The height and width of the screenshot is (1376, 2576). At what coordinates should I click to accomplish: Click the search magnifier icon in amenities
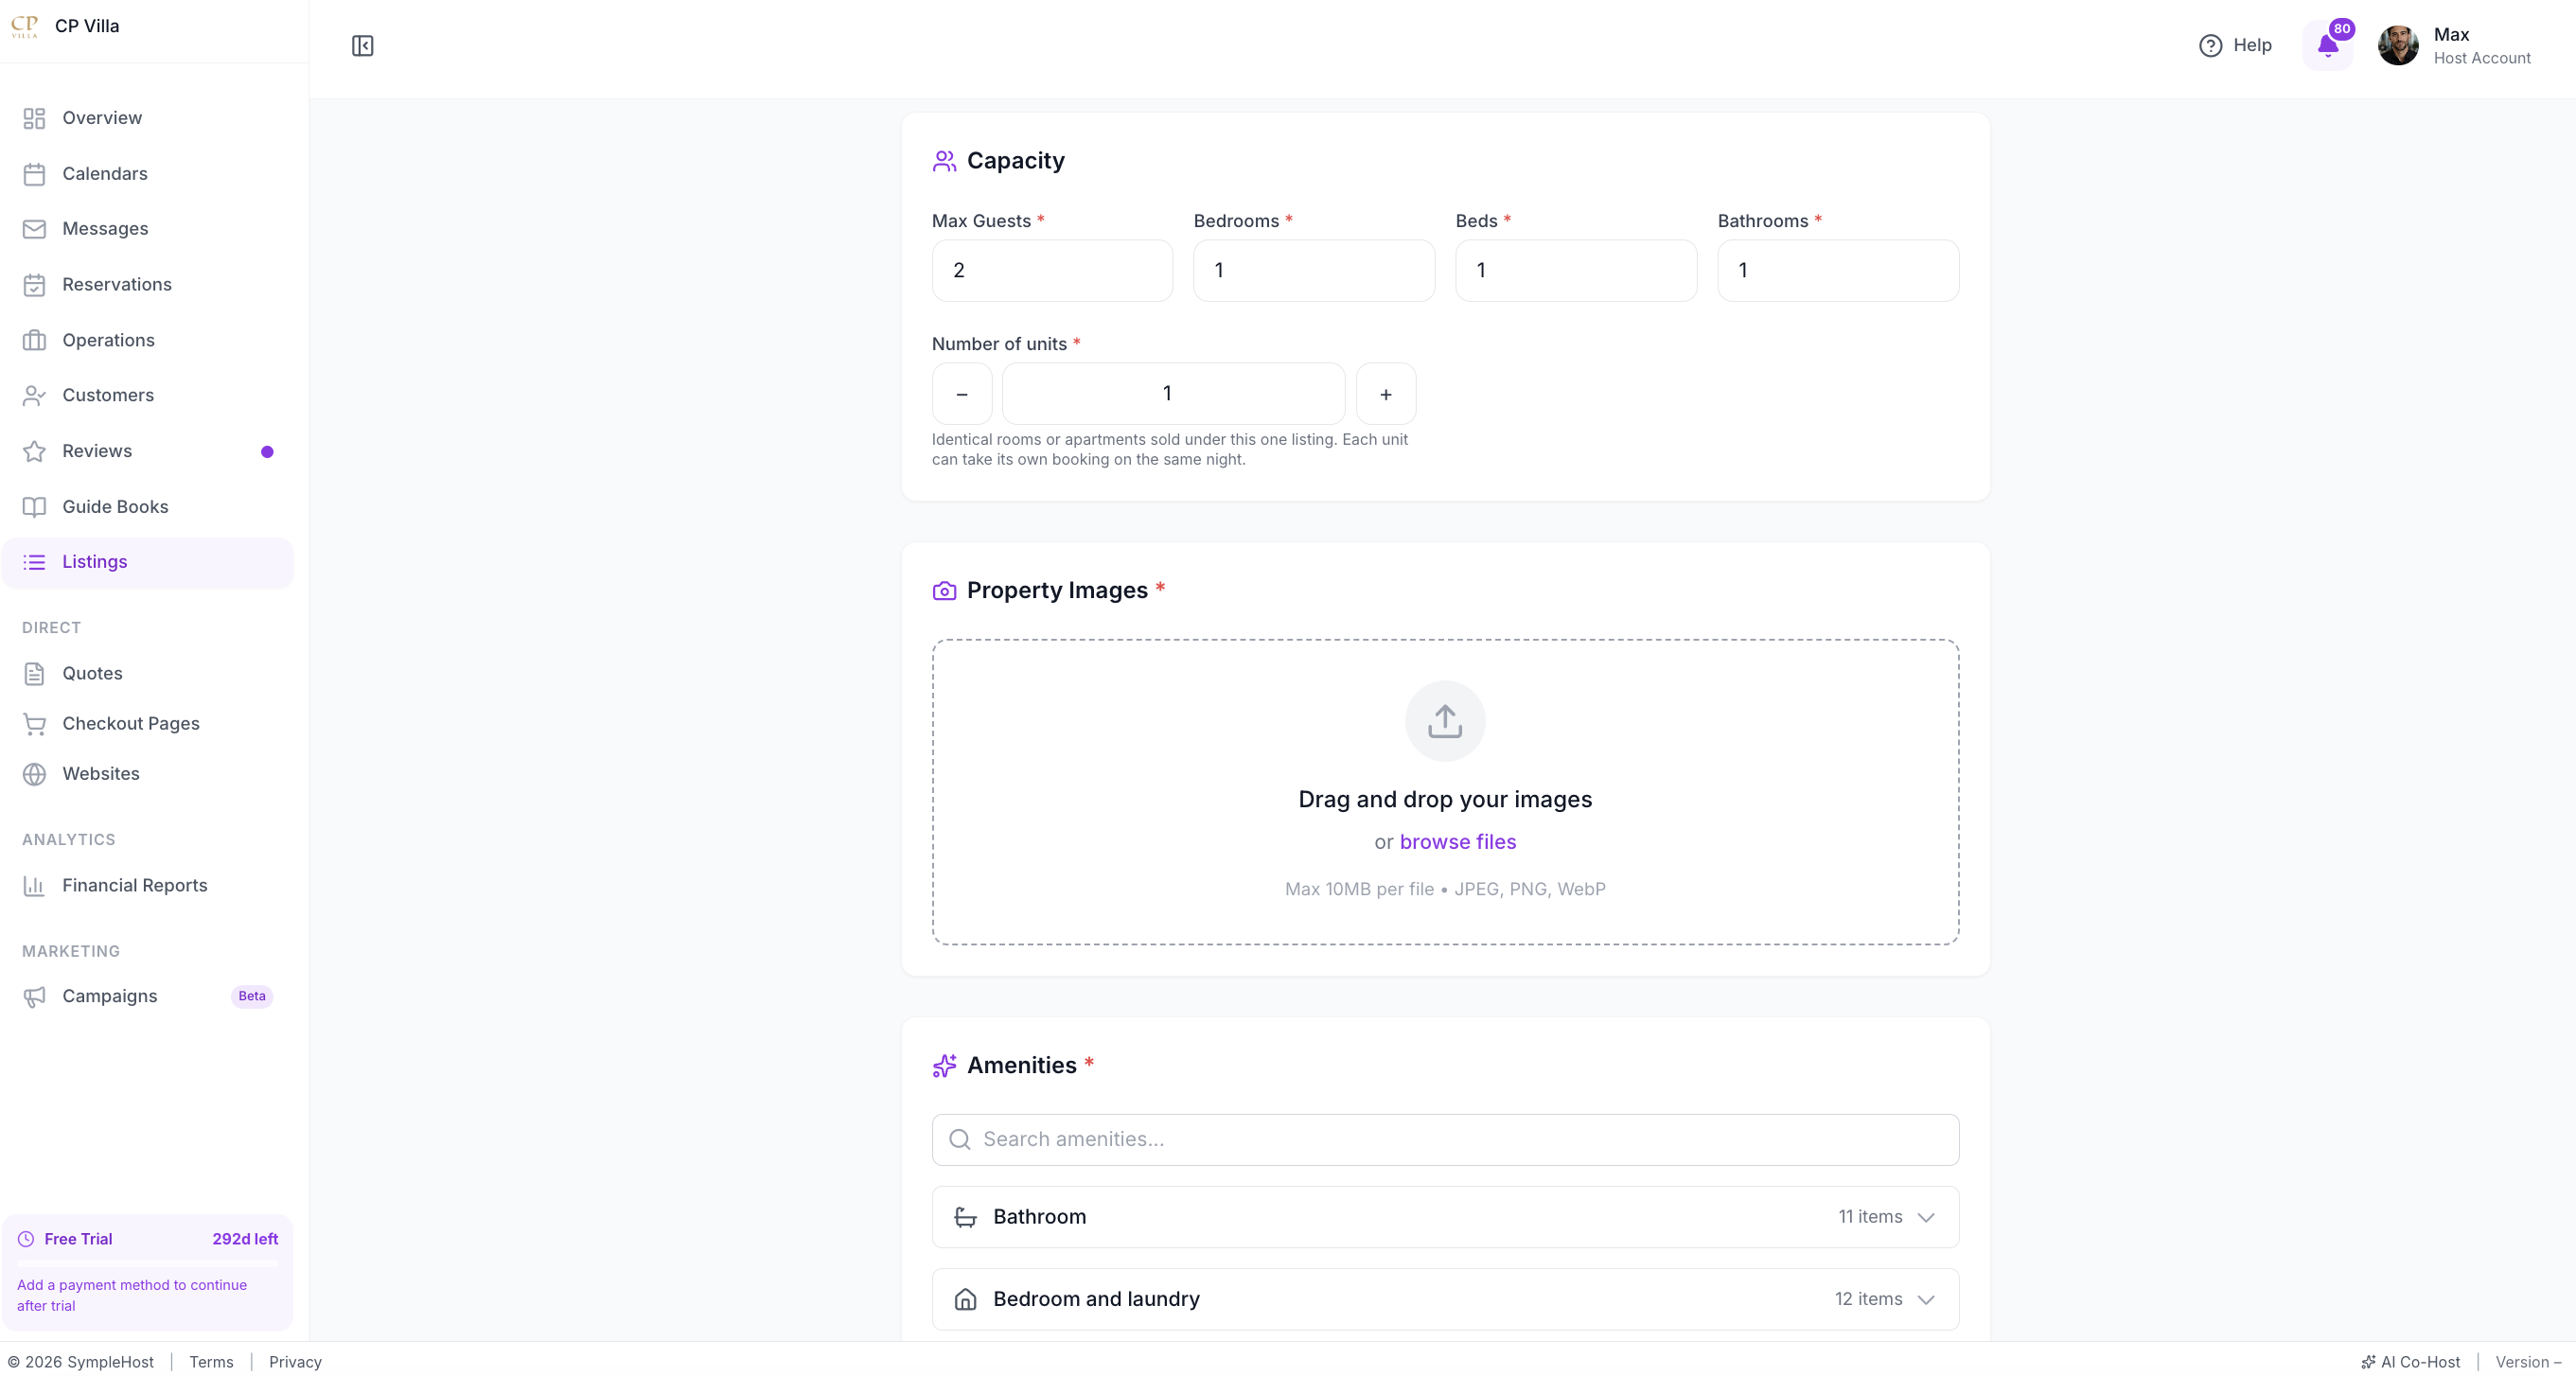click(959, 1140)
